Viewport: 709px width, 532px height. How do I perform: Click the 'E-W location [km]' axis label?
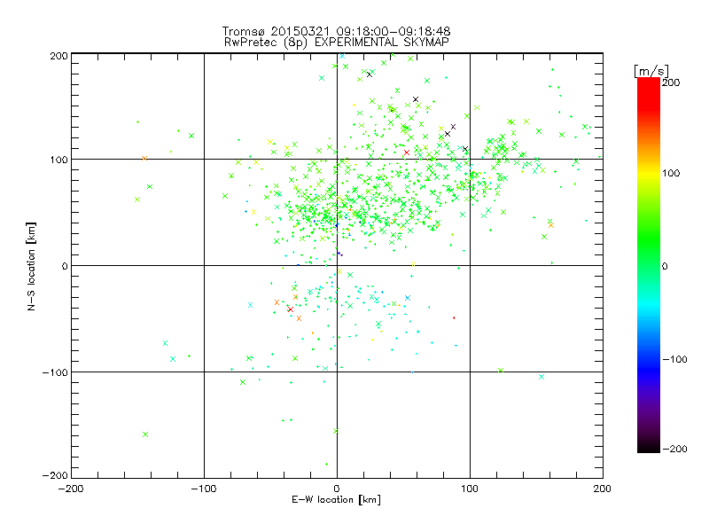point(336,500)
